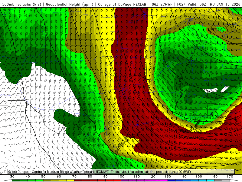The width and height of the screenshot is (242, 182).
Task: Click the legend value 80
Action: click(x=90, y=177)
